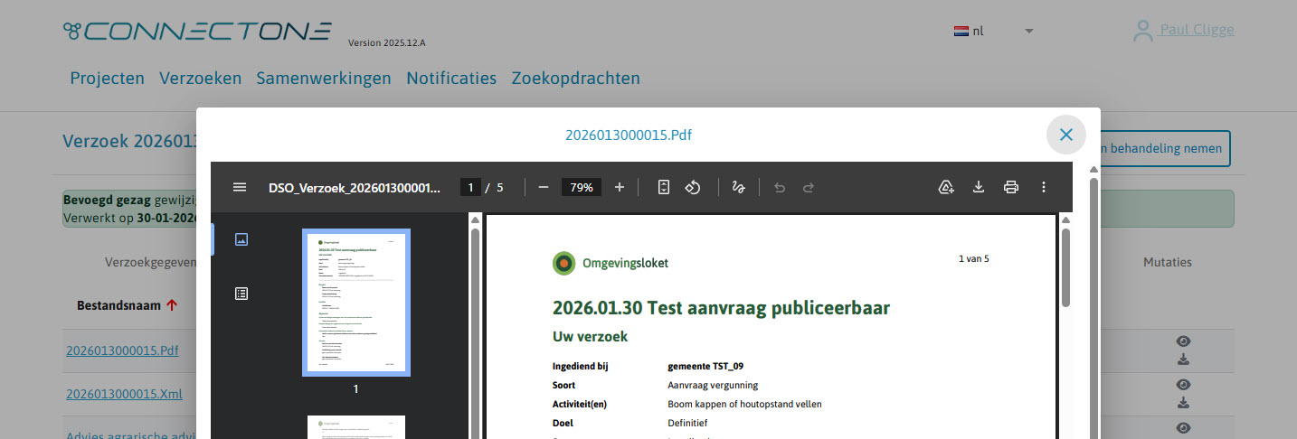Open Advies agrarische file link

coord(131,435)
